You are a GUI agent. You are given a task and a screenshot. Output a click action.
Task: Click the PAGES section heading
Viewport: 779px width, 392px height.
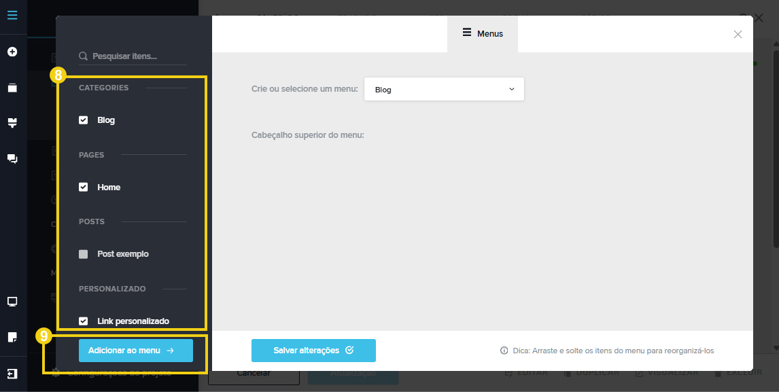(91, 155)
